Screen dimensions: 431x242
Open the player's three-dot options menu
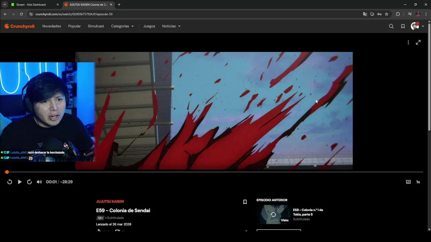(408, 42)
